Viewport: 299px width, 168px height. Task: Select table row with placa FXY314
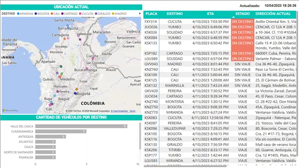(220, 22)
